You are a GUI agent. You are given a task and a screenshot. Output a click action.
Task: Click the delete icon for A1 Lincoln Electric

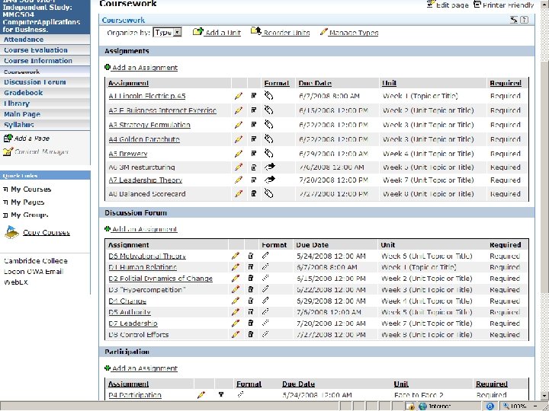point(254,95)
